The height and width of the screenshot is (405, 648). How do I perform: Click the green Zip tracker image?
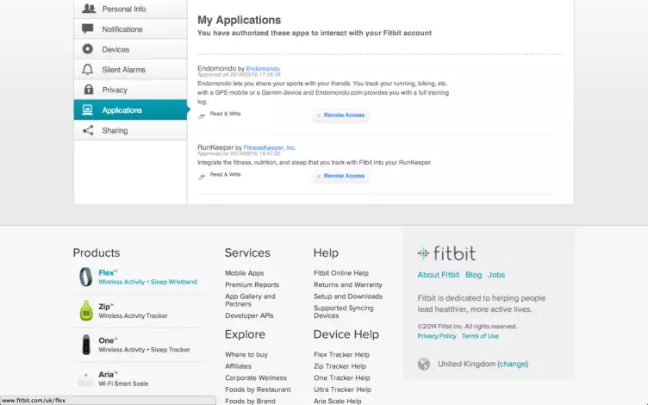pos(86,311)
